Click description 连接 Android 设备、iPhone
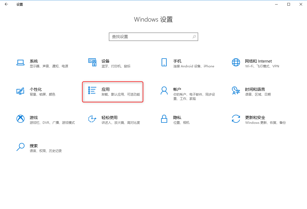This screenshot has height=209, width=307. pos(194,66)
